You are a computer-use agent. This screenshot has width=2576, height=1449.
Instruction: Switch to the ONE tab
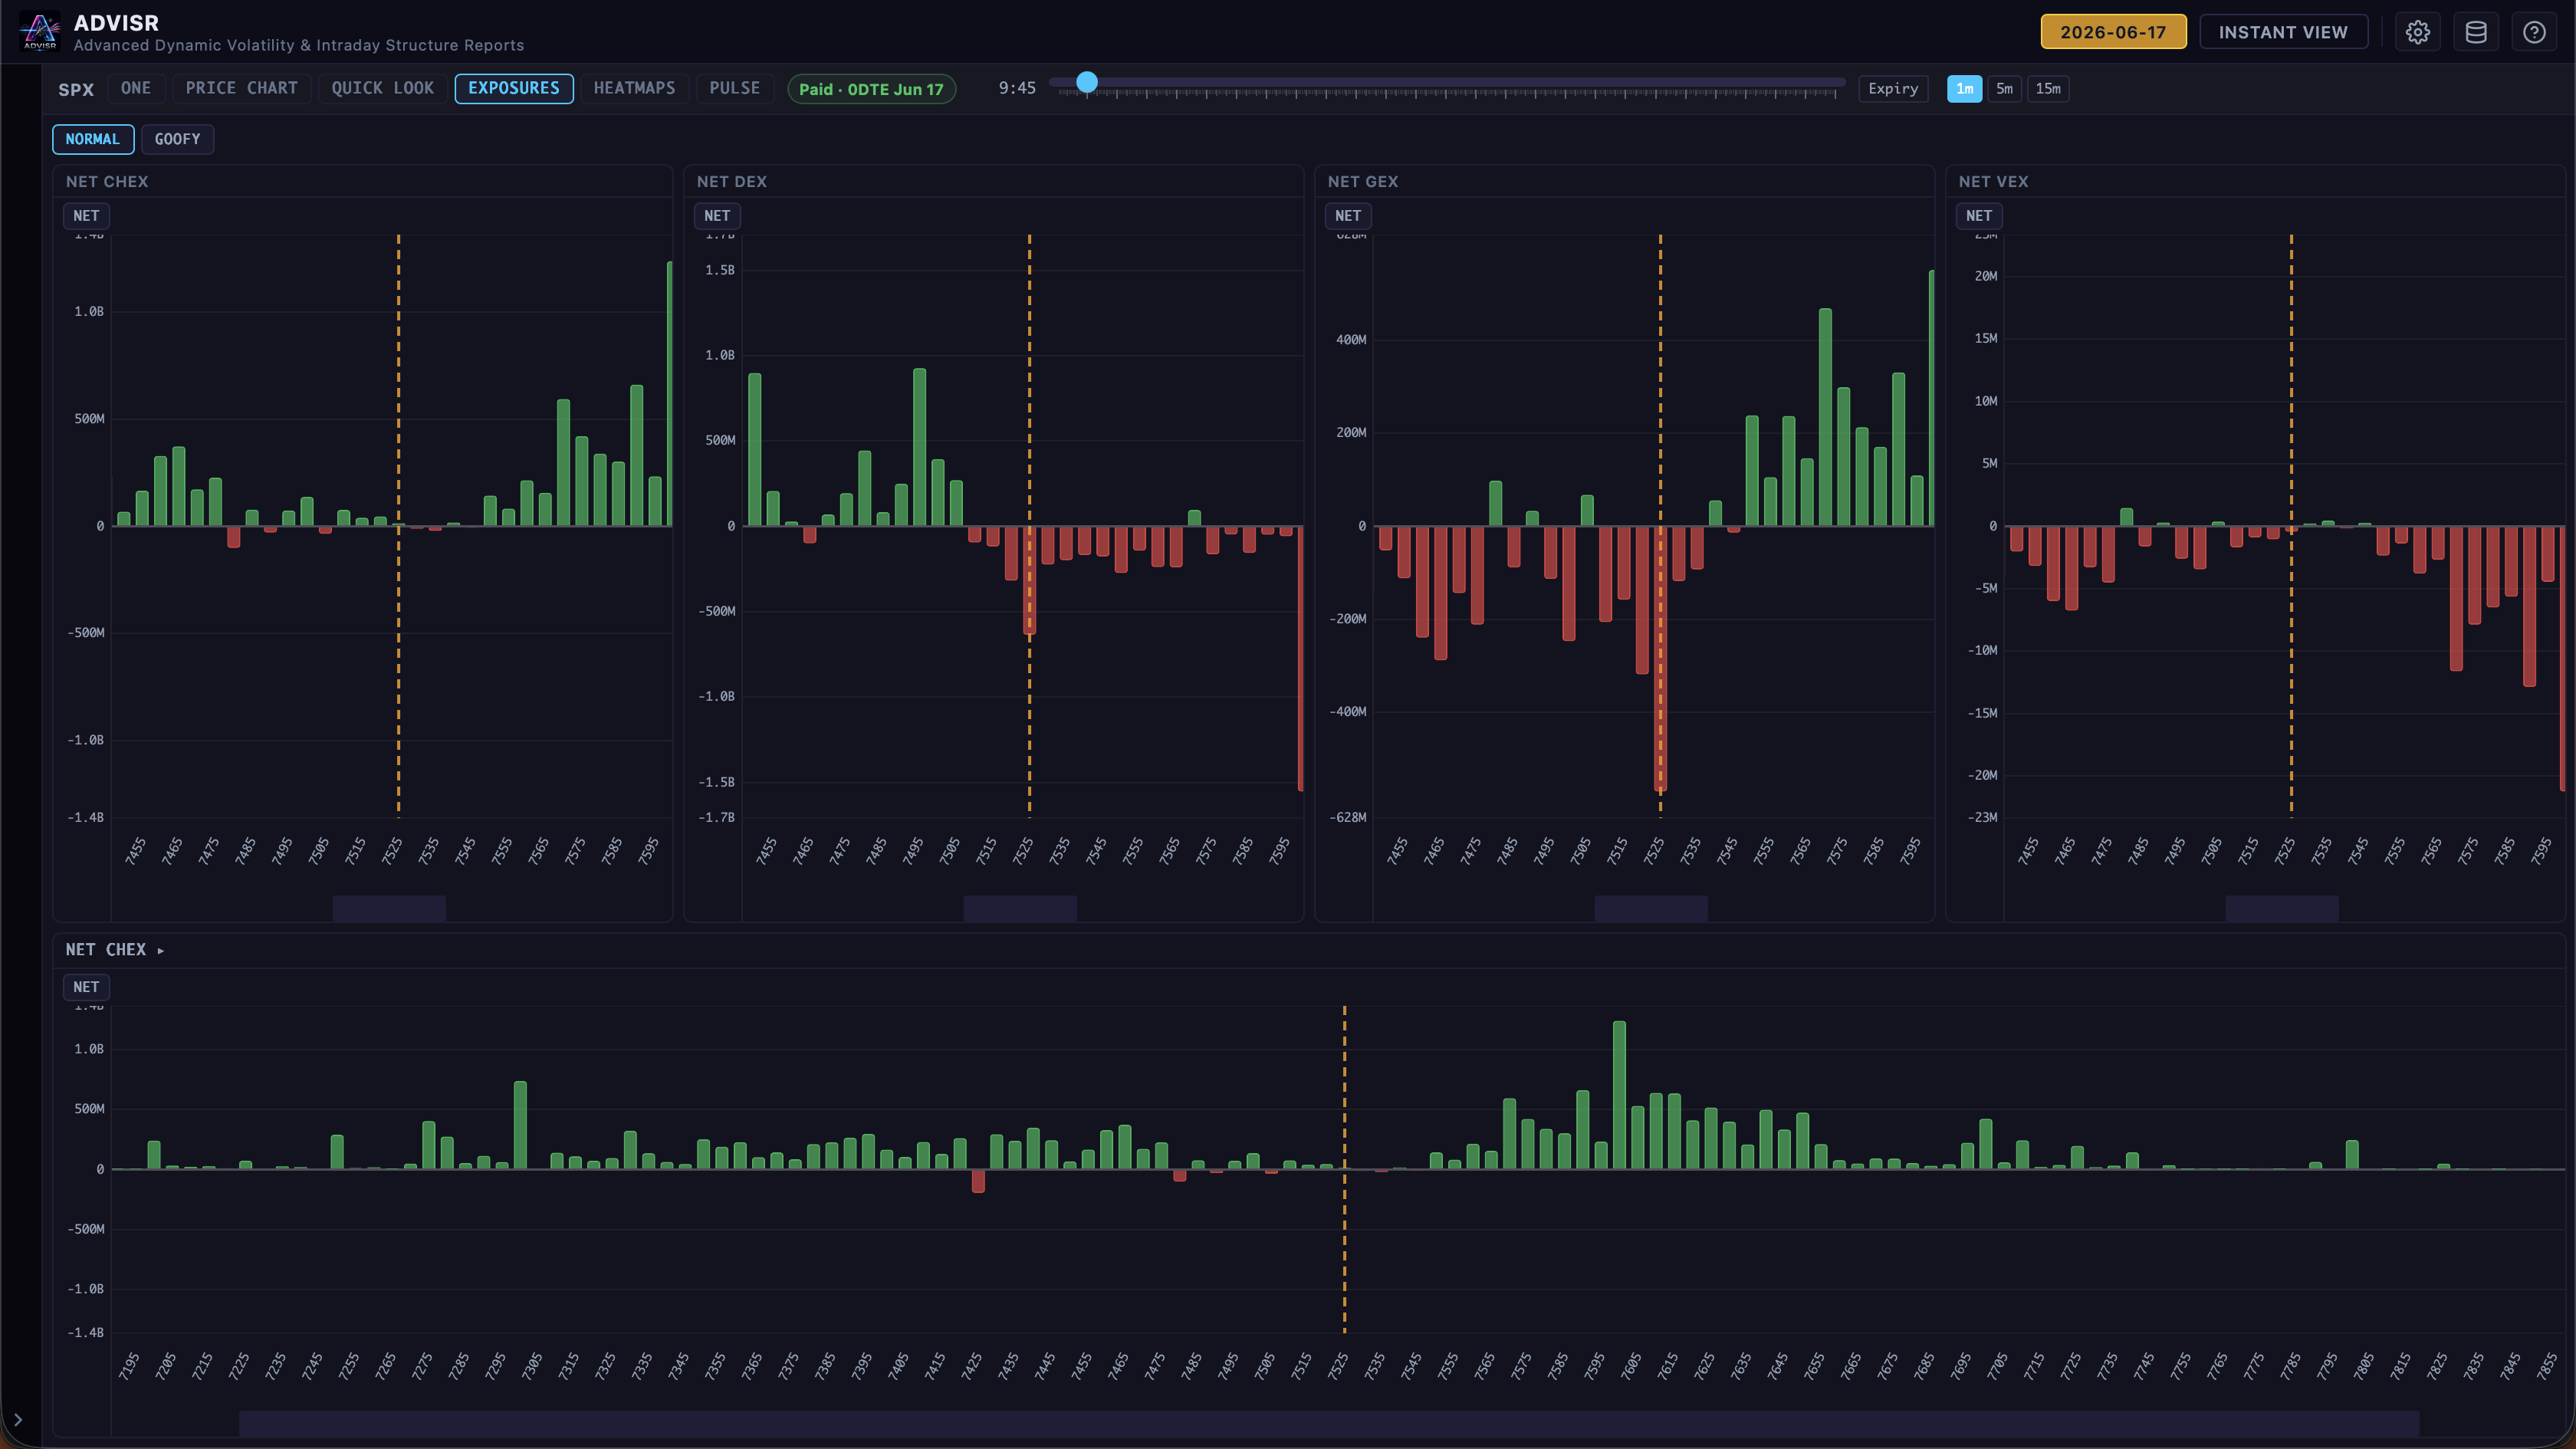coord(136,88)
